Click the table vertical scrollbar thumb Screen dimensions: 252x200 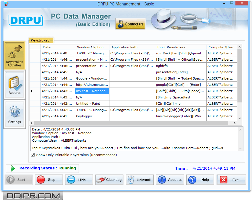point(239,76)
